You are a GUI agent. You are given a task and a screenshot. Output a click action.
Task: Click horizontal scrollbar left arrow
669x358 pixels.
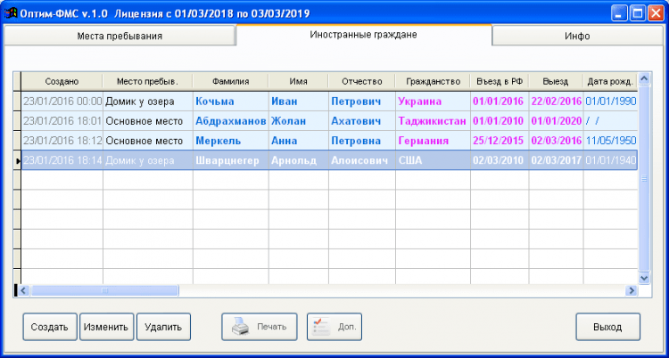click(23, 290)
